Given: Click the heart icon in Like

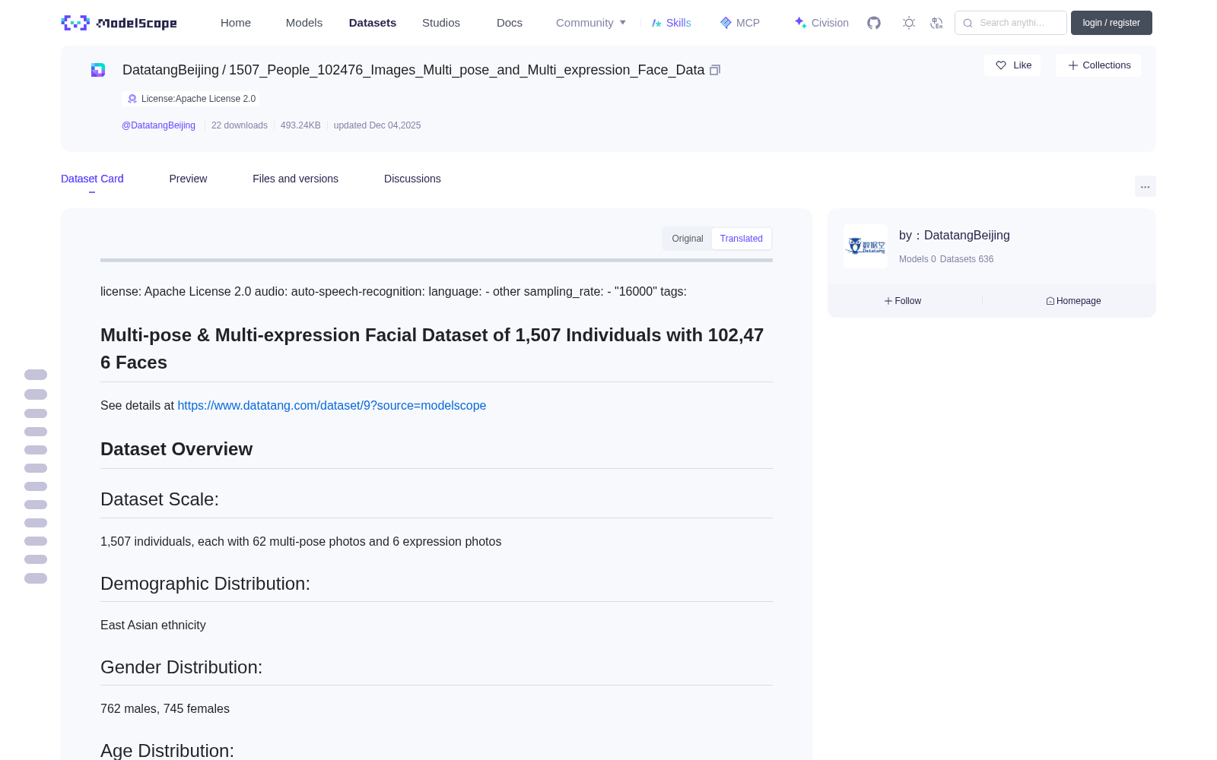Looking at the screenshot, I should pos(1001,65).
